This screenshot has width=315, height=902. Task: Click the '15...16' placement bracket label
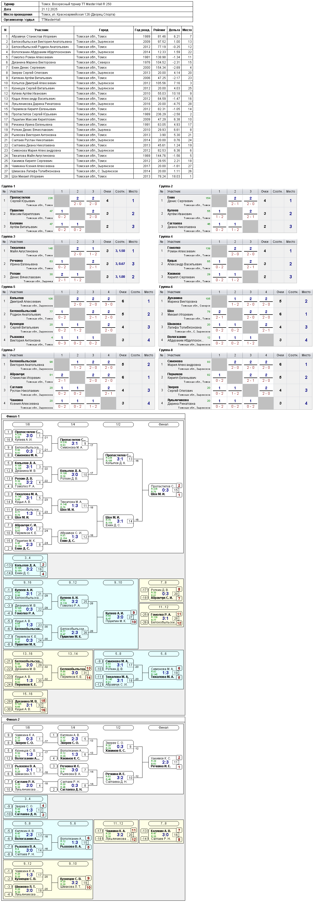click(x=27, y=694)
